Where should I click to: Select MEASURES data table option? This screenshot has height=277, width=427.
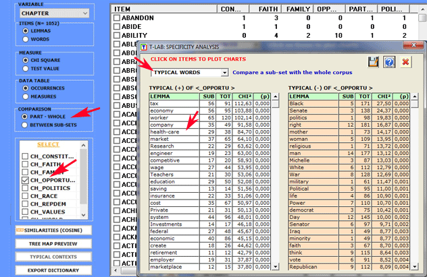coord(26,96)
